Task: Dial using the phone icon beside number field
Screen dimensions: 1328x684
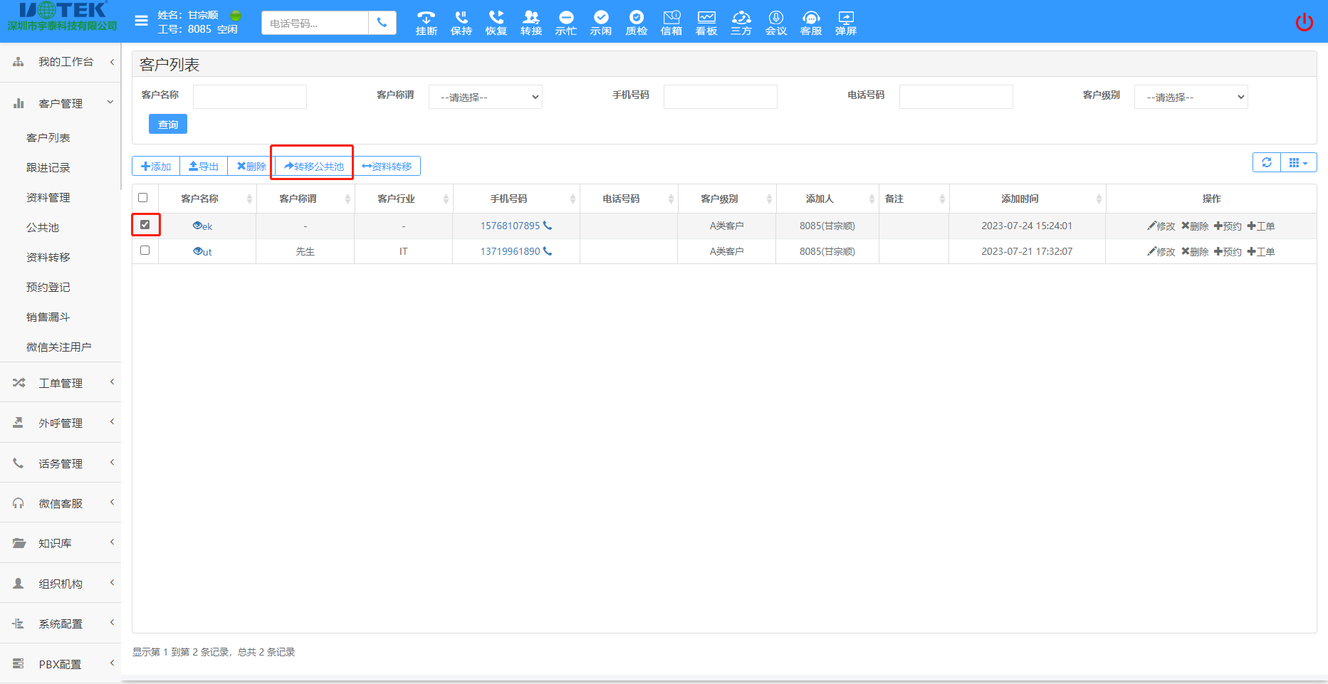Action: coord(382,23)
